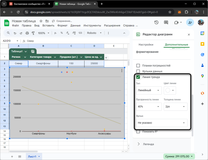
Task: Switch to the Настройки tab
Action: [146, 45]
